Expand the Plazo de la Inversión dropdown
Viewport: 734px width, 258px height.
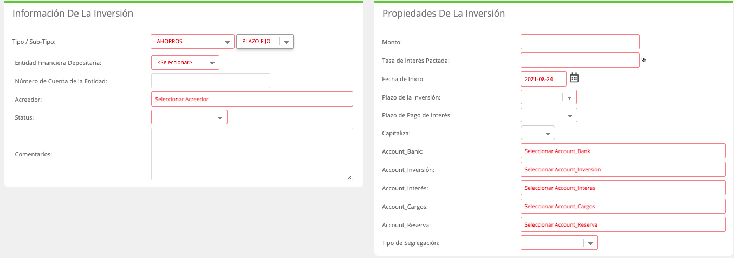point(548,97)
